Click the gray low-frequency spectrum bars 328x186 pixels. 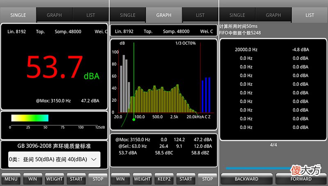click(x=125, y=84)
